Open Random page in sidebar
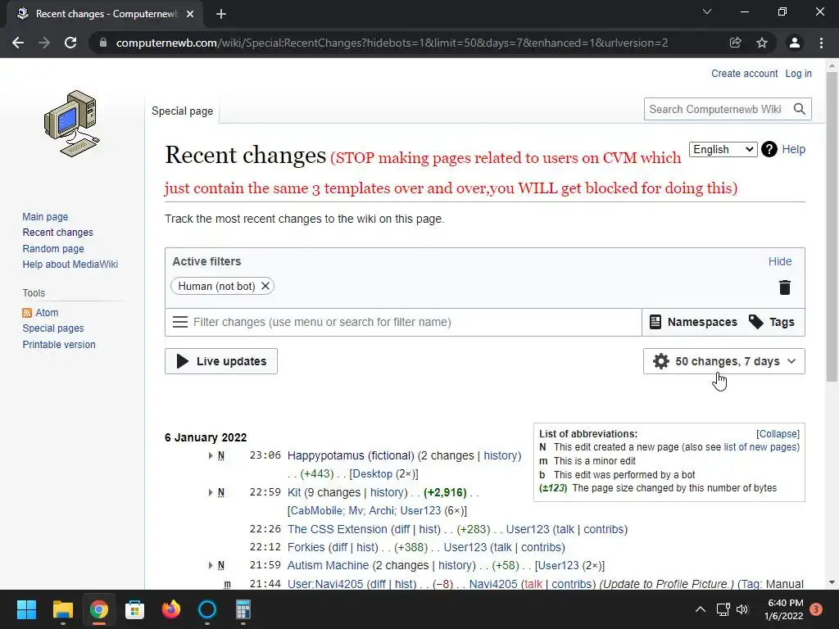The height and width of the screenshot is (629, 839). (53, 249)
